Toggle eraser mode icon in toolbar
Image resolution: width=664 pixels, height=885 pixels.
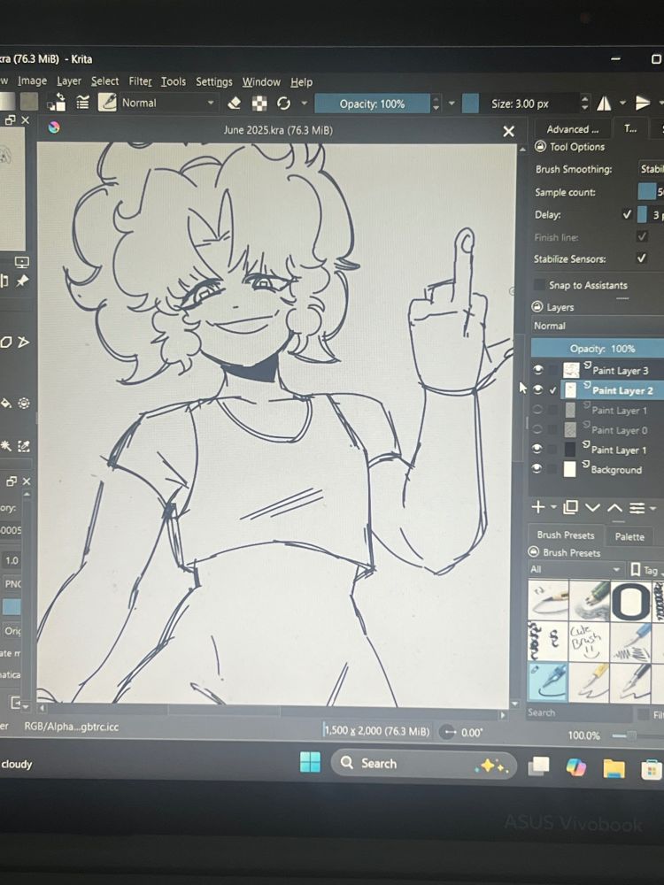(x=235, y=104)
